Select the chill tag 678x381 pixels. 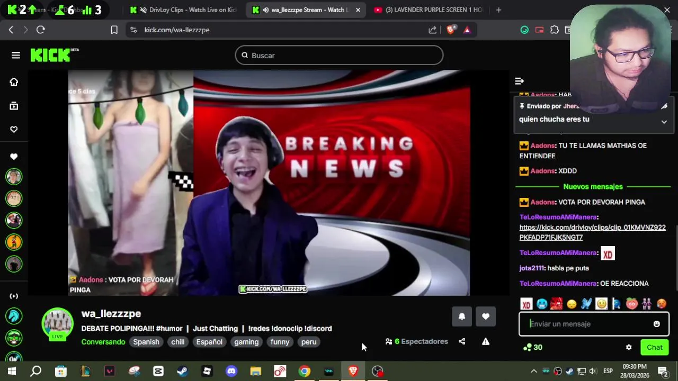tap(178, 342)
